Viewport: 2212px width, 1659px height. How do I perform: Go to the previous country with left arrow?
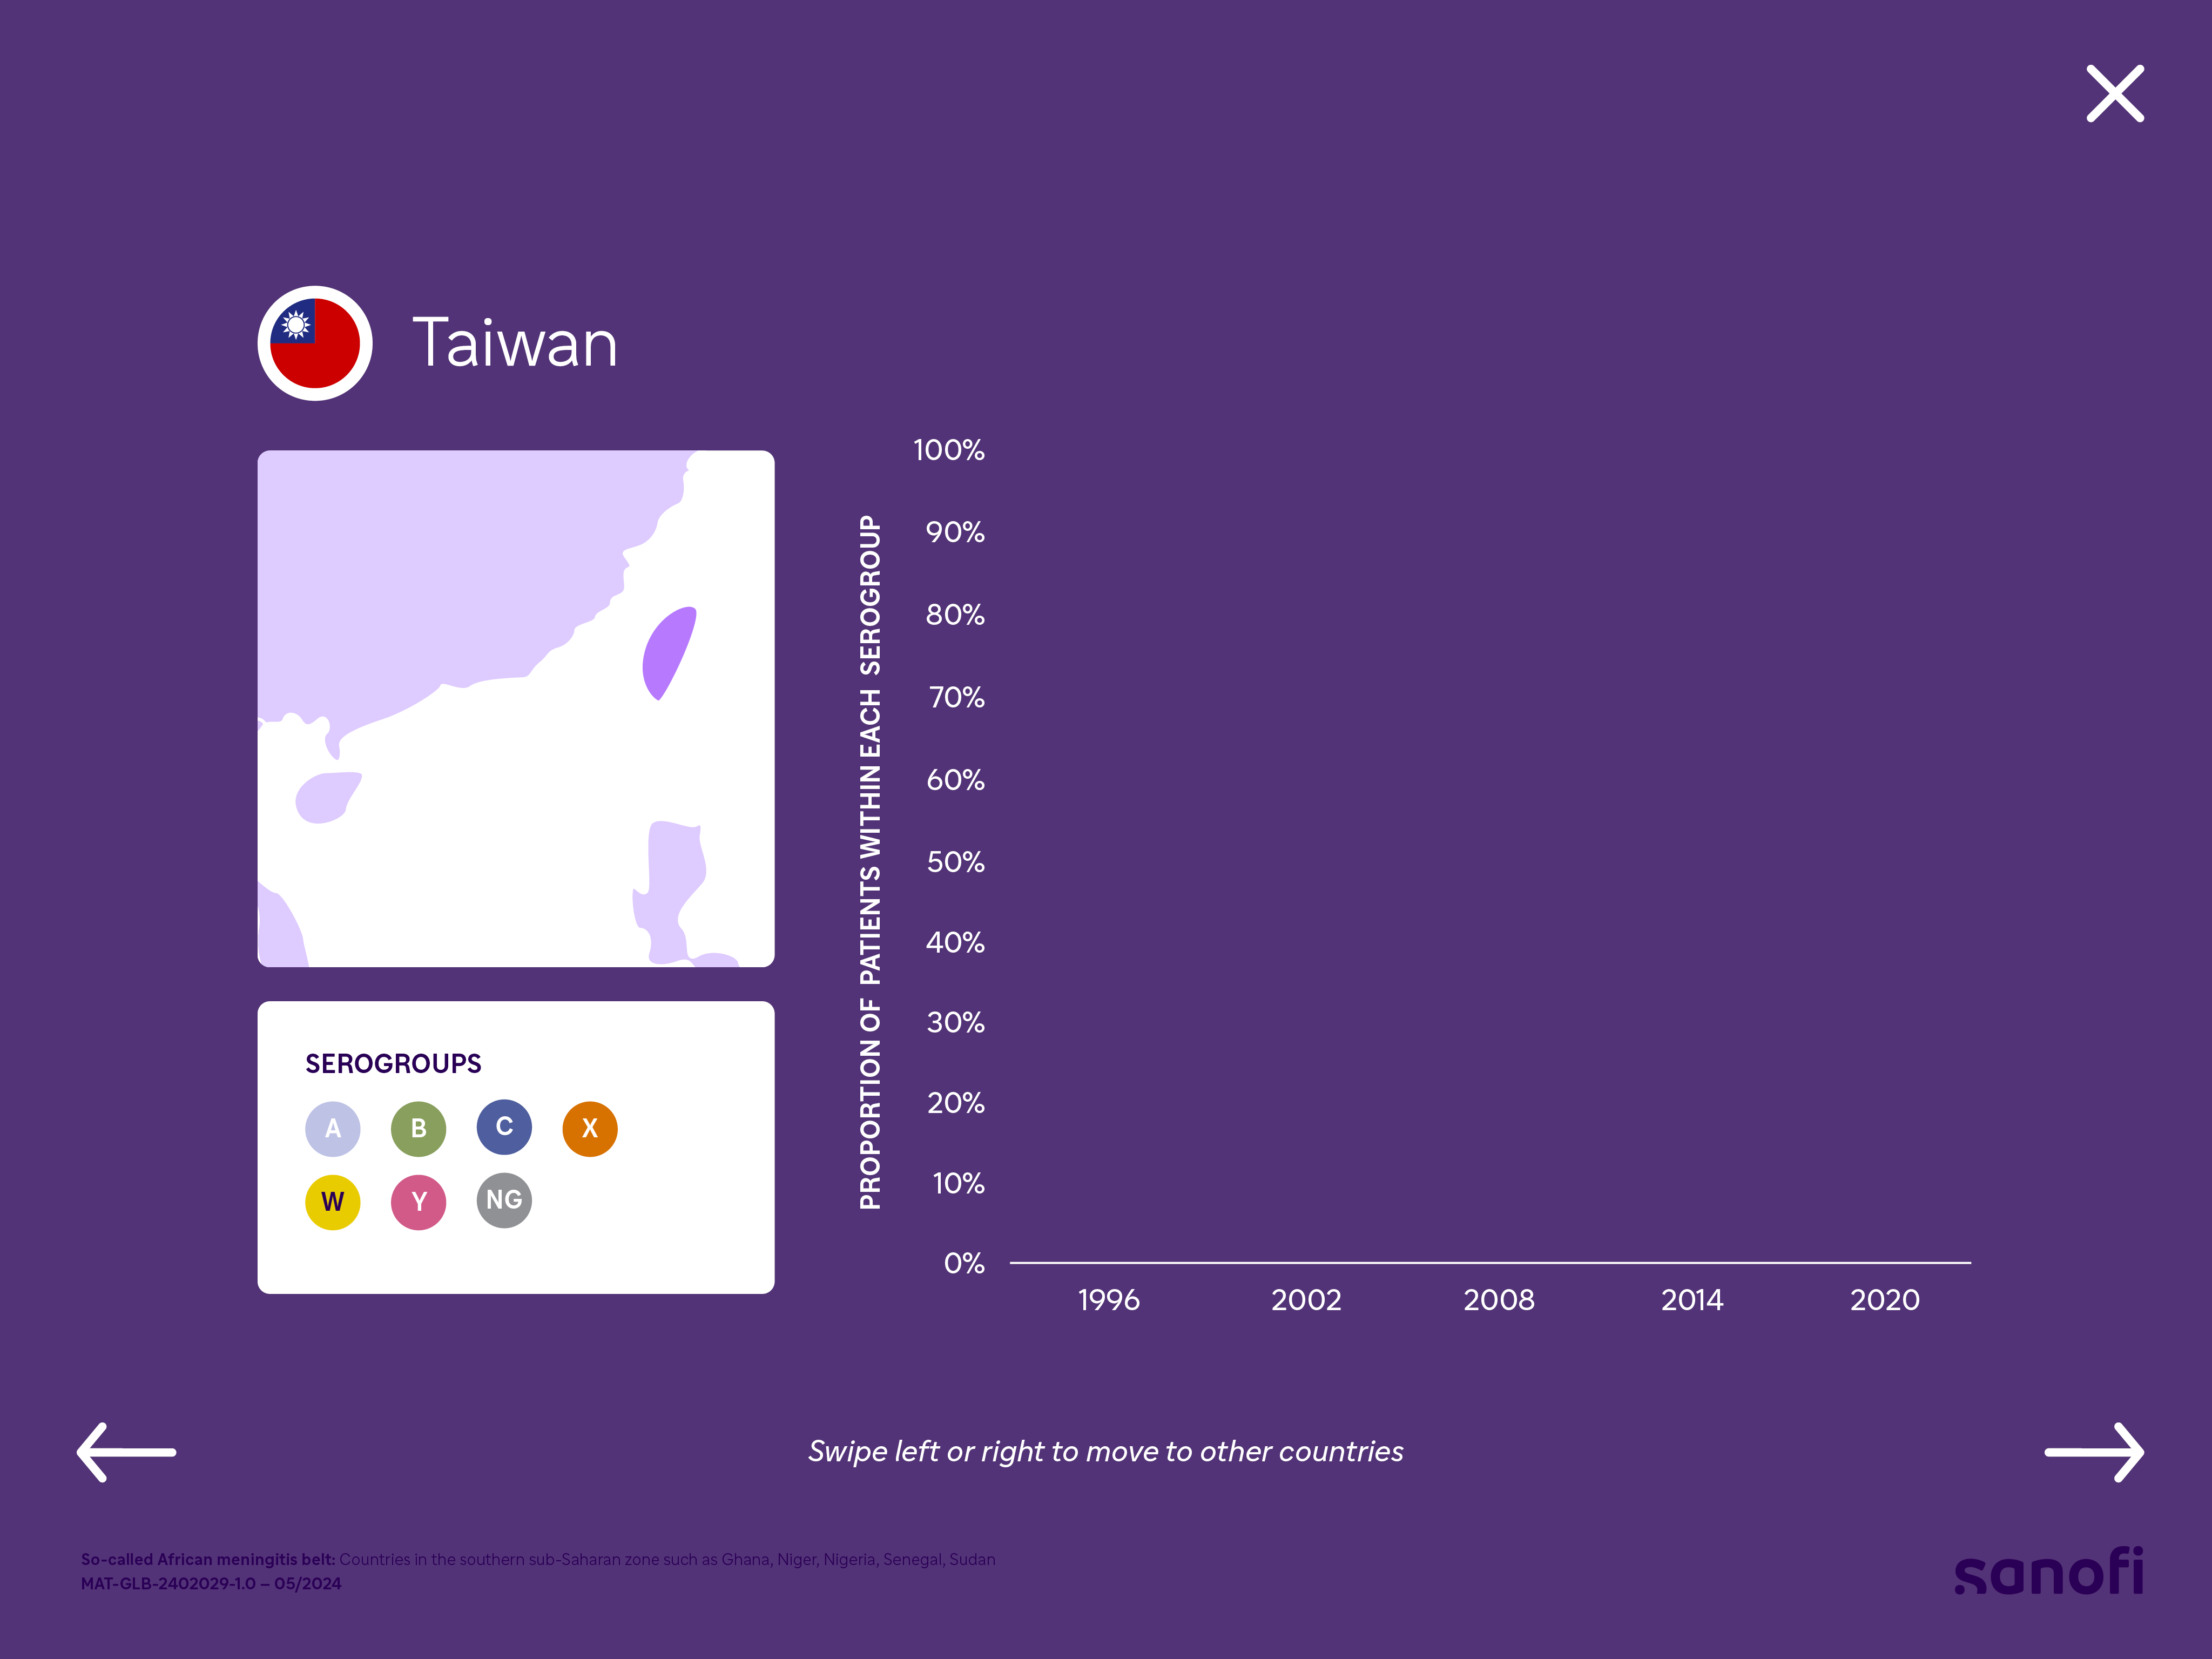pyautogui.click(x=127, y=1451)
